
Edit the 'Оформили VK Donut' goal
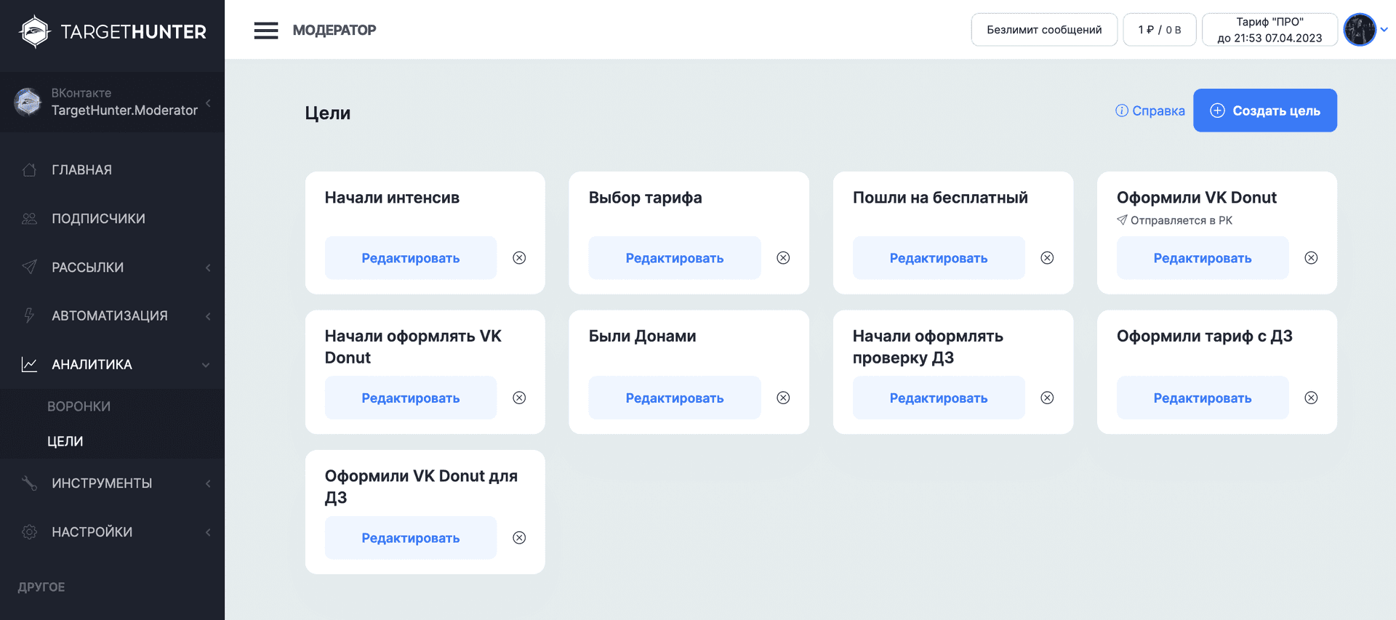point(1202,258)
